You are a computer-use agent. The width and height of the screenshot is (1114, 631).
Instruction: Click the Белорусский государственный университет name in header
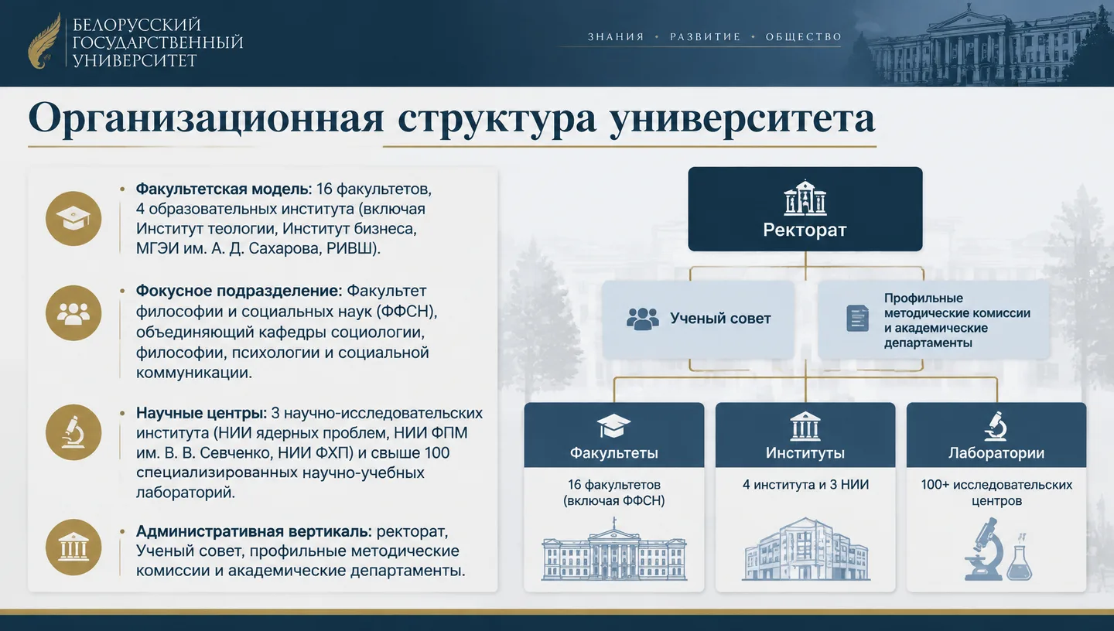(x=158, y=43)
